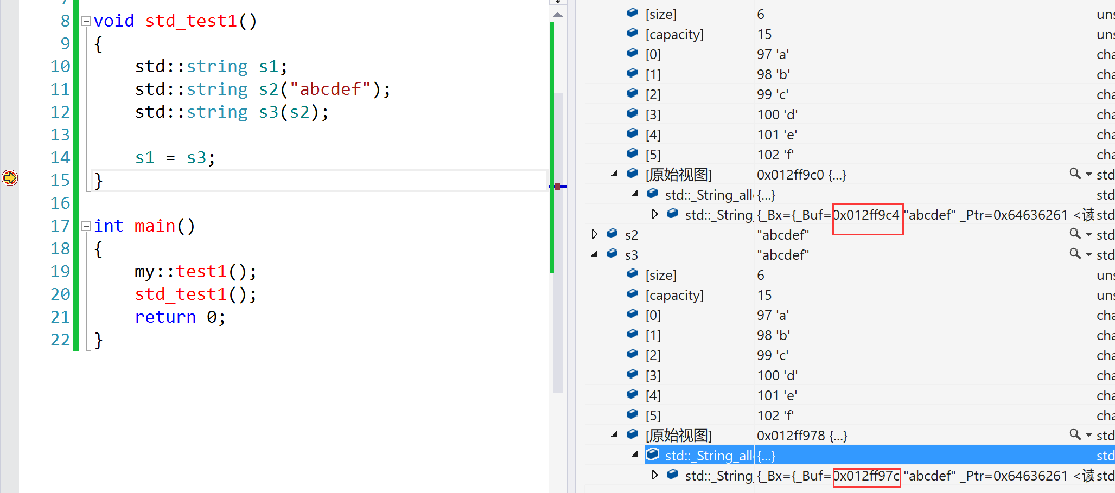1115x493 pixels.
Task: Click the icon of the highlighted std::_String_all row
Action: (x=653, y=454)
